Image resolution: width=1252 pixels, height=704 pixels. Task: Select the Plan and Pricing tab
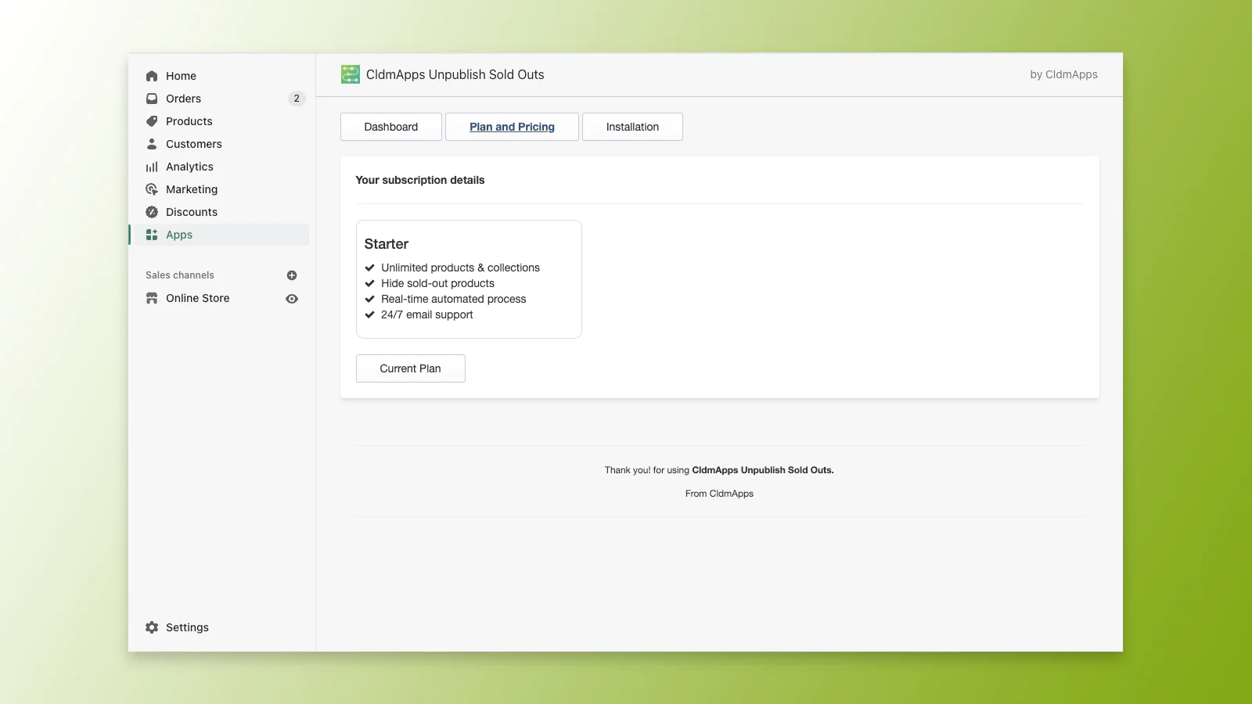pyautogui.click(x=512, y=127)
